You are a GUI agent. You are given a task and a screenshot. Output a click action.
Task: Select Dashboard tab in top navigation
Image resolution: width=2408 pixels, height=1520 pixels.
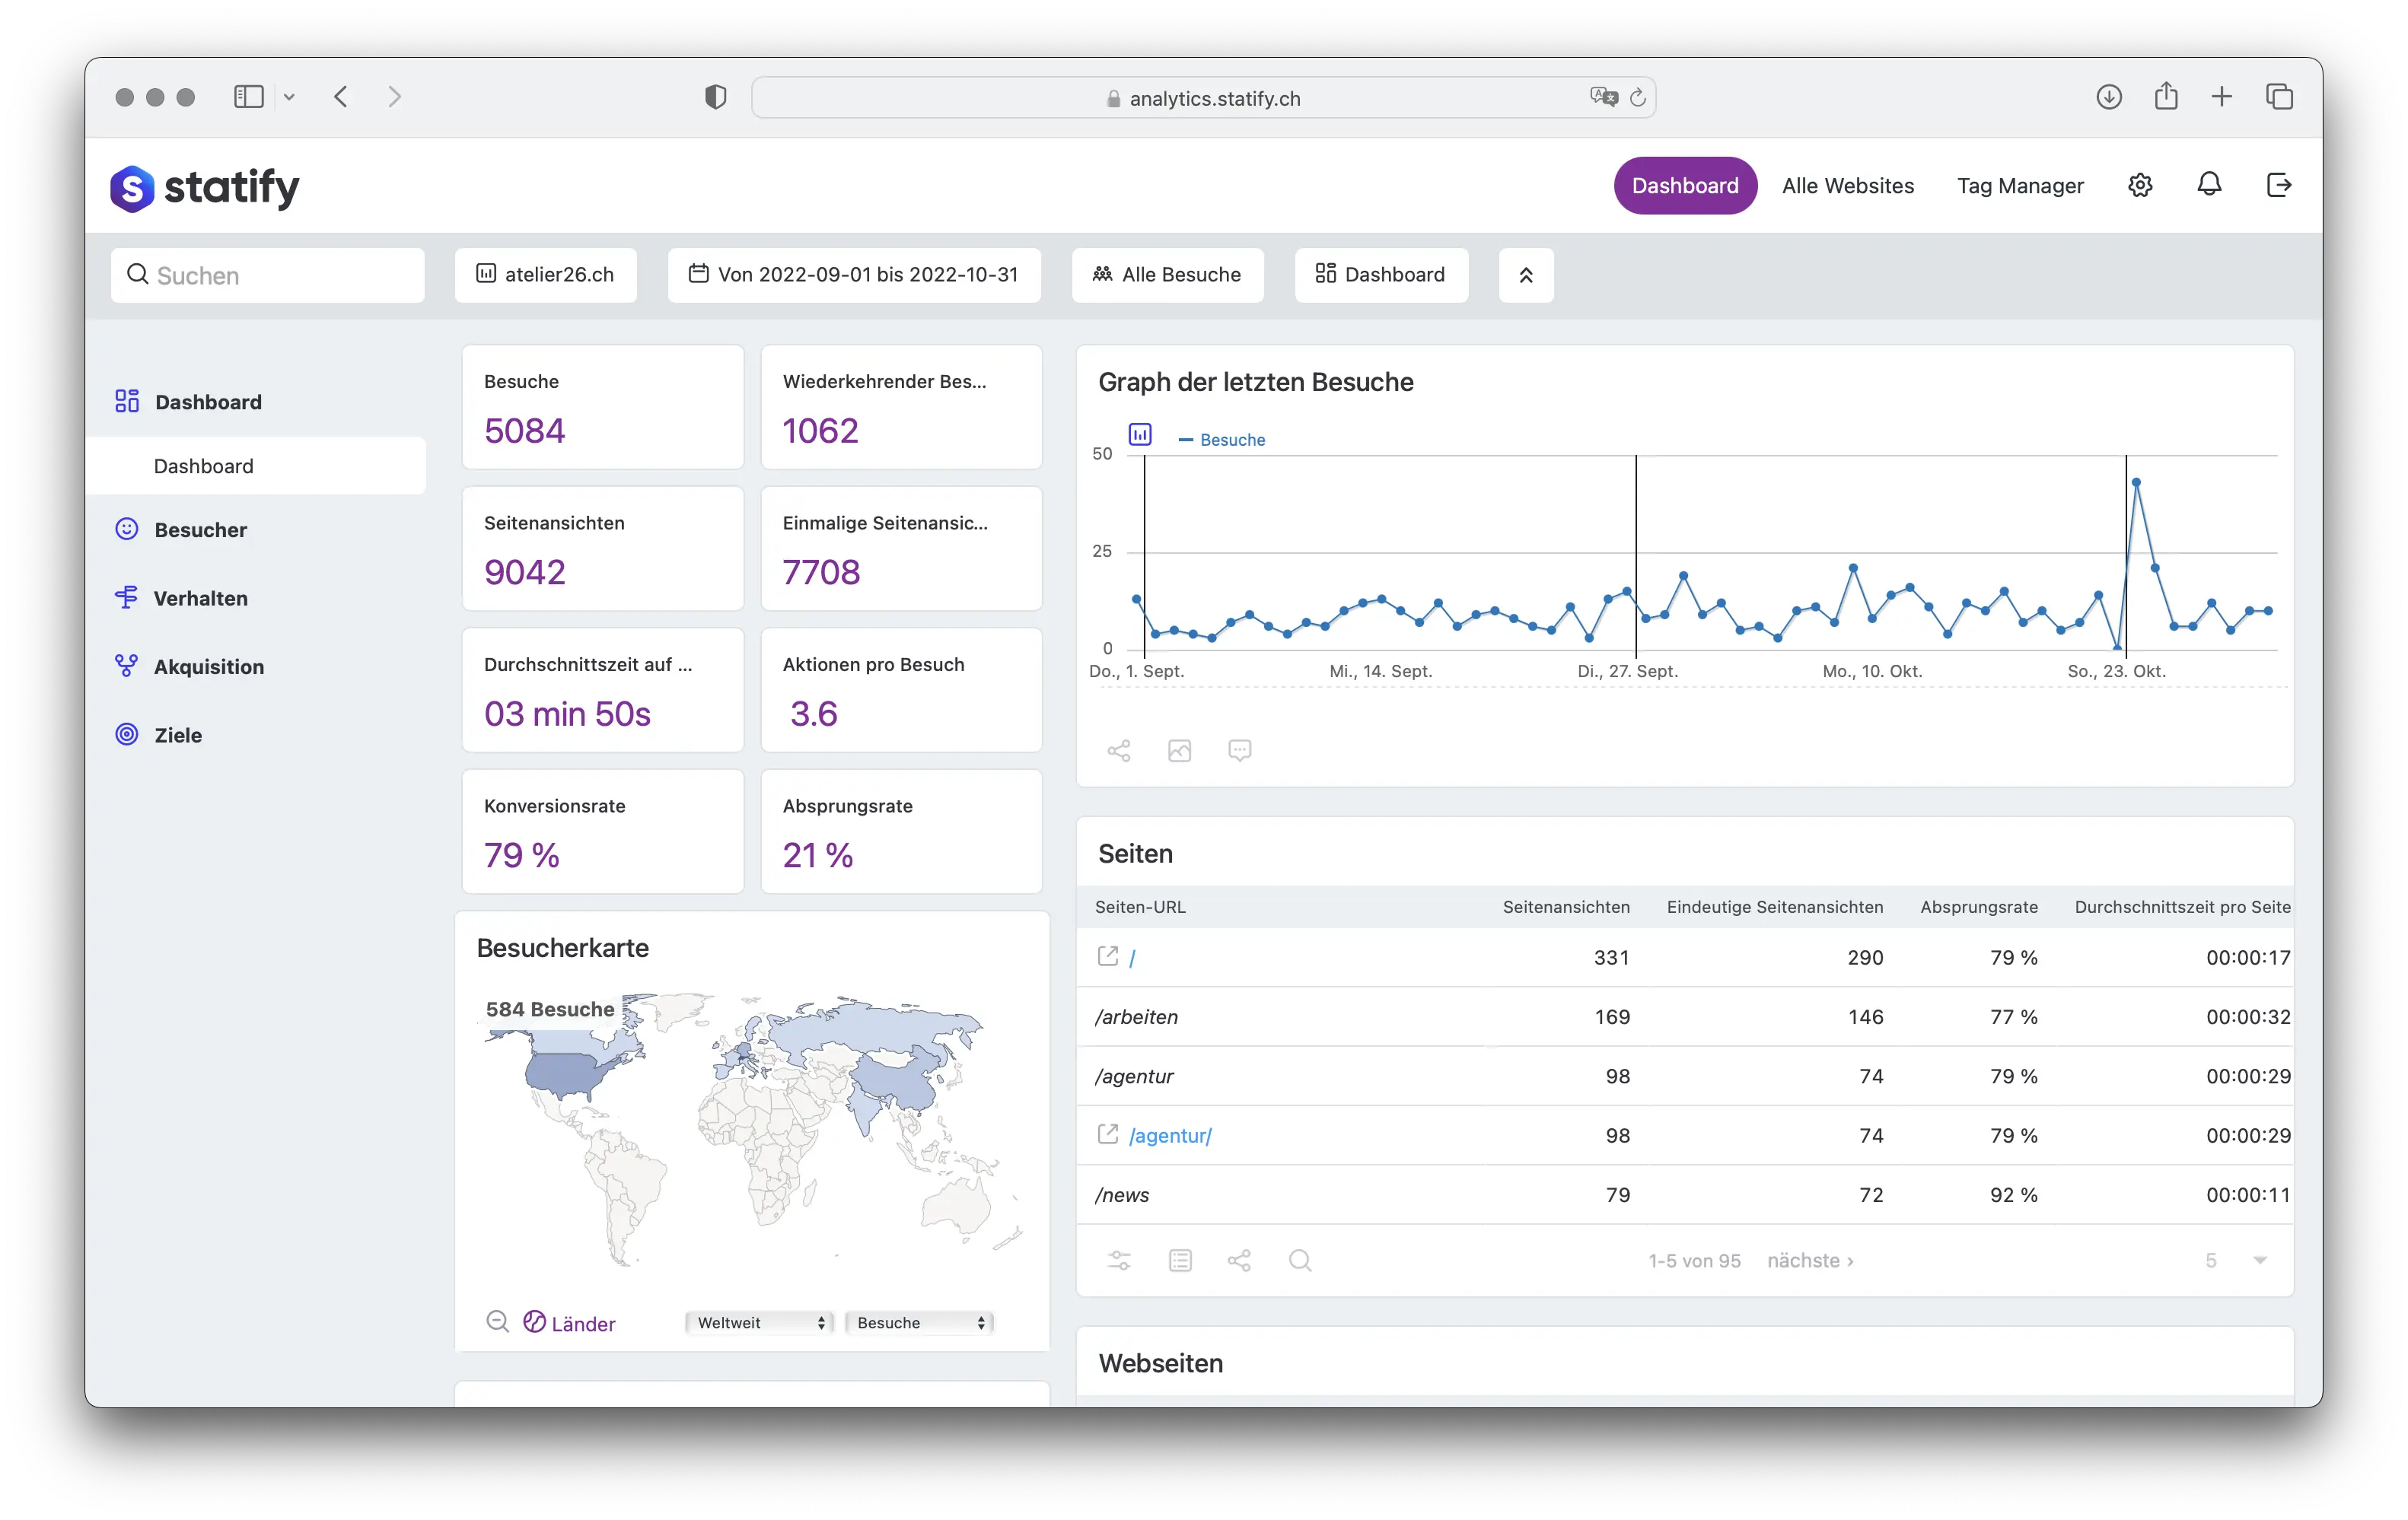(x=1685, y=186)
